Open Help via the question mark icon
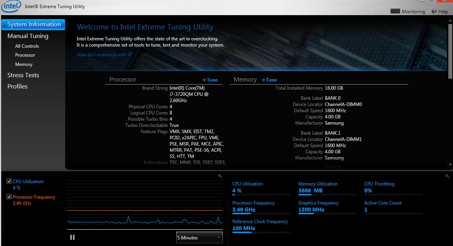 pos(434,12)
